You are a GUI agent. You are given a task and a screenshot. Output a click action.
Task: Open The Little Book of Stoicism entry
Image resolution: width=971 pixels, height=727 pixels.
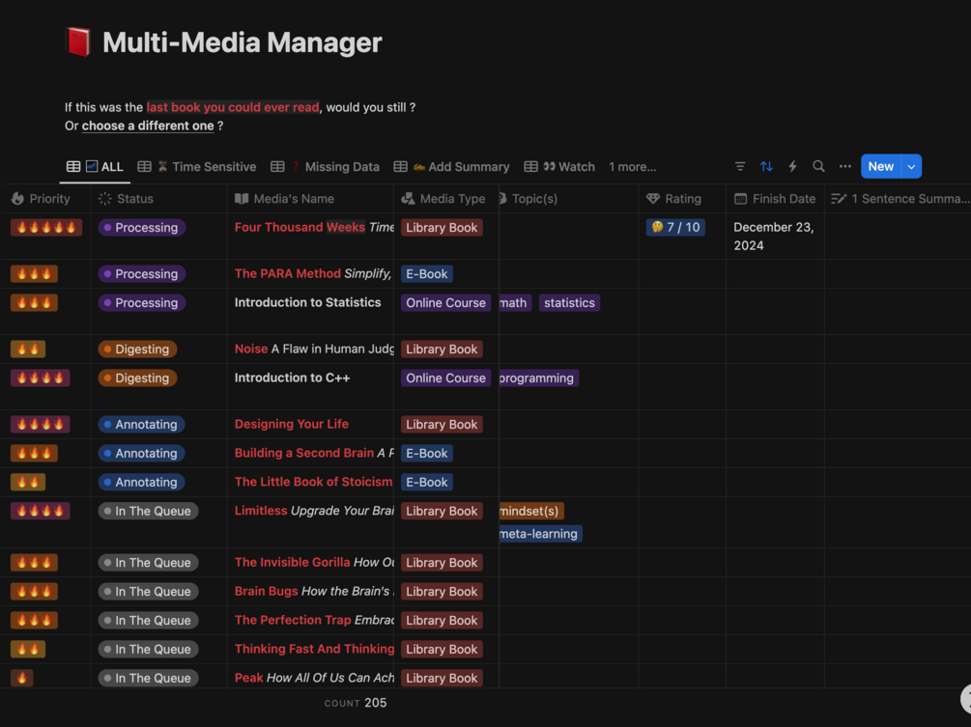(313, 482)
